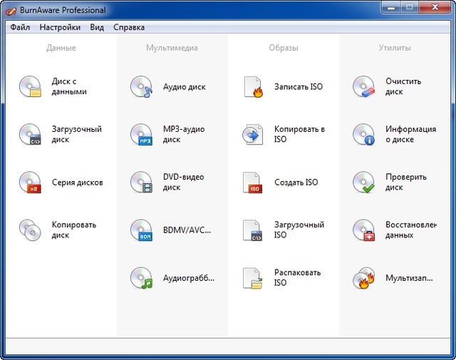Click the Создать ISO label
Image resolution: width=456 pixels, height=360 pixels.
pyautogui.click(x=296, y=182)
